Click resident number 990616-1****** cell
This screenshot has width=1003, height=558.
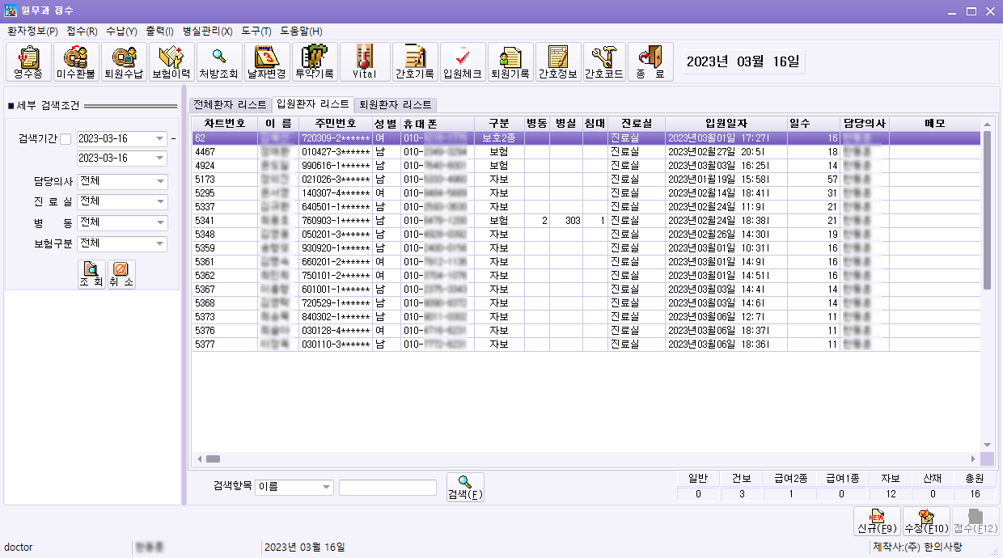335,166
